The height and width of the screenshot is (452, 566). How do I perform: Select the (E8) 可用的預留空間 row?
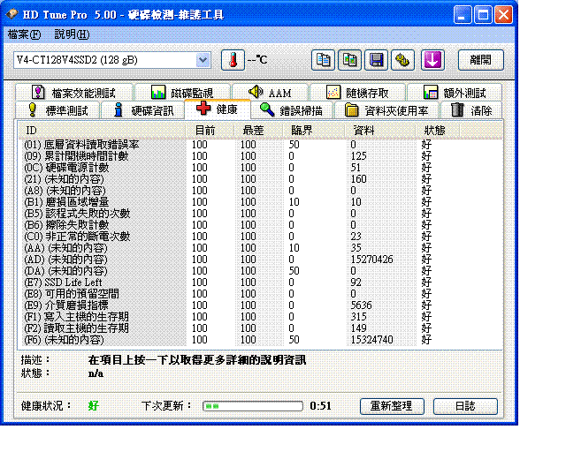point(260,294)
